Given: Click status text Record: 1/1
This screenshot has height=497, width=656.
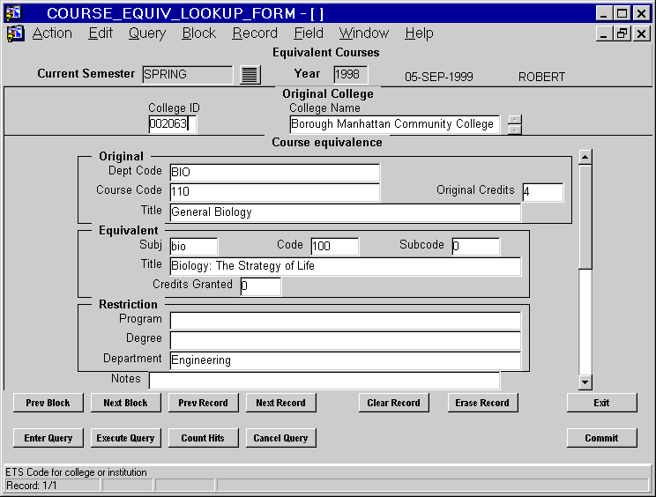Looking at the screenshot, I should [x=32, y=486].
